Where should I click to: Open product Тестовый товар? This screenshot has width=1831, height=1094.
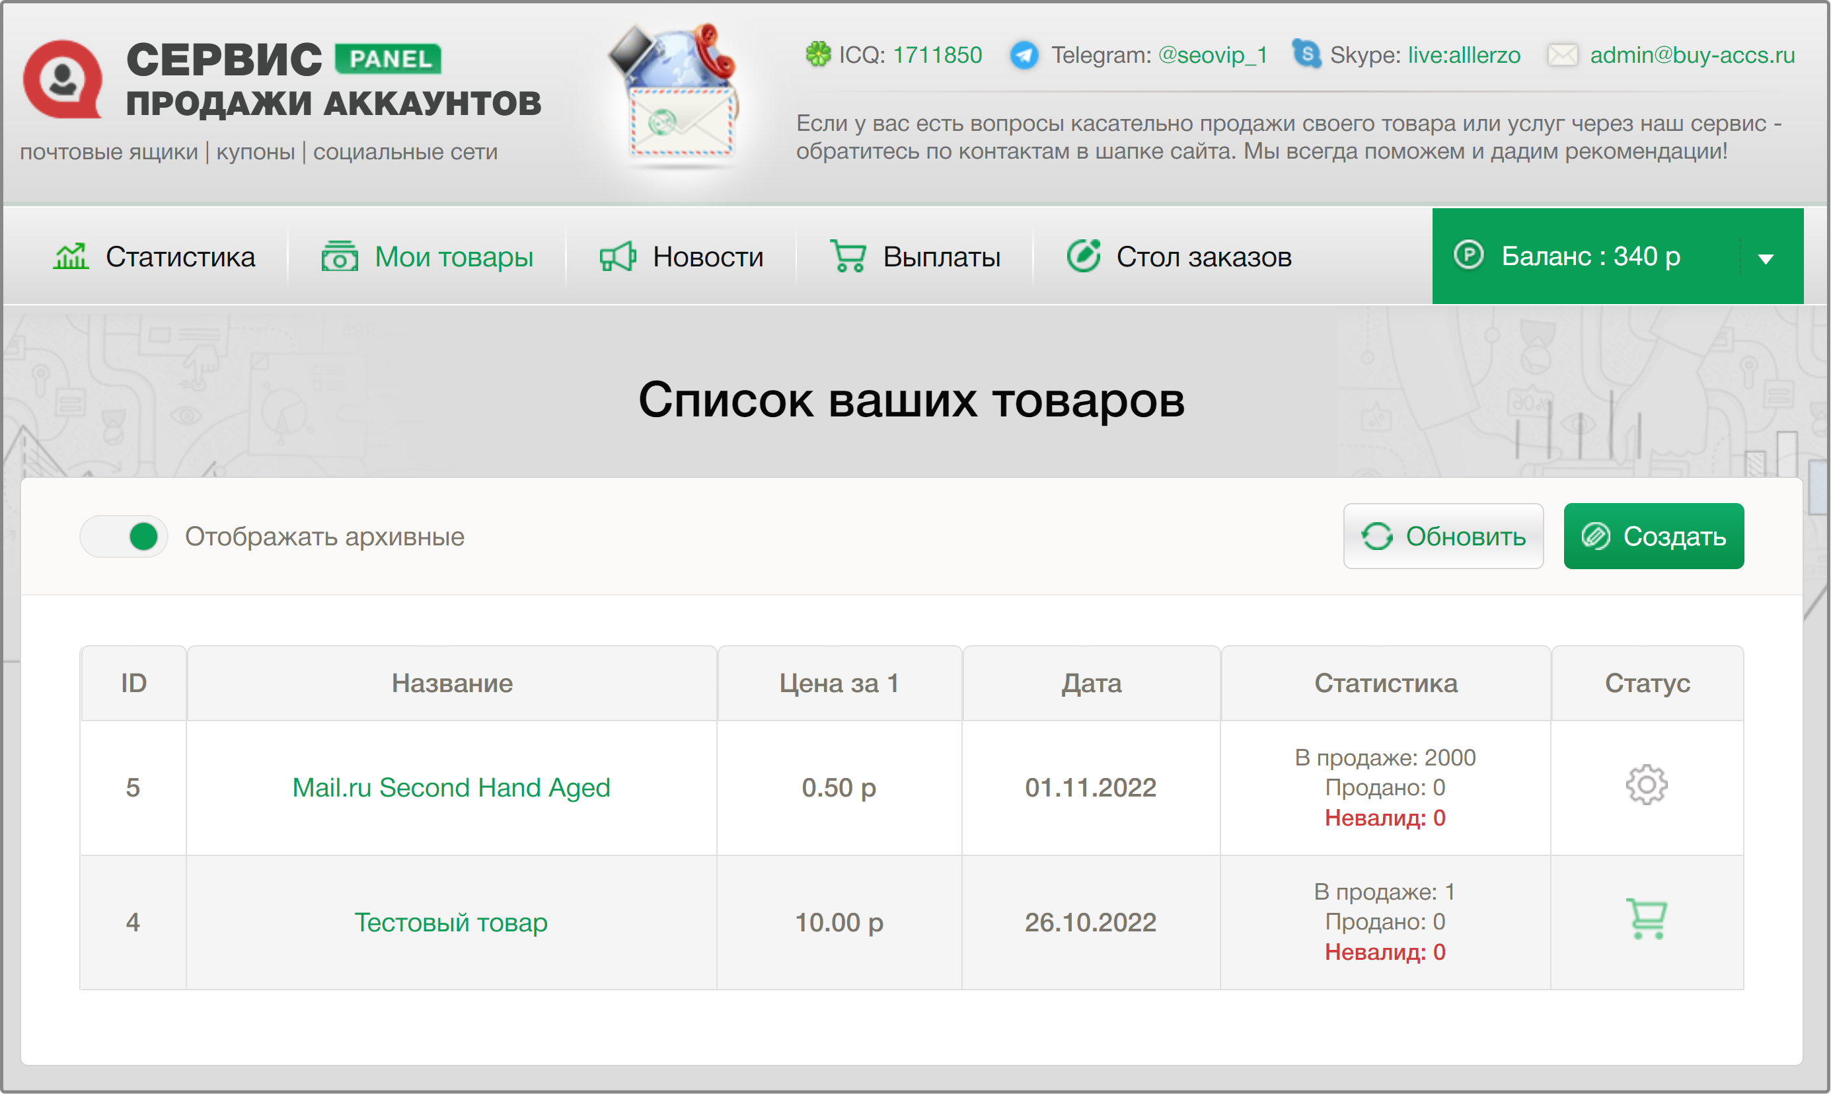tap(451, 922)
